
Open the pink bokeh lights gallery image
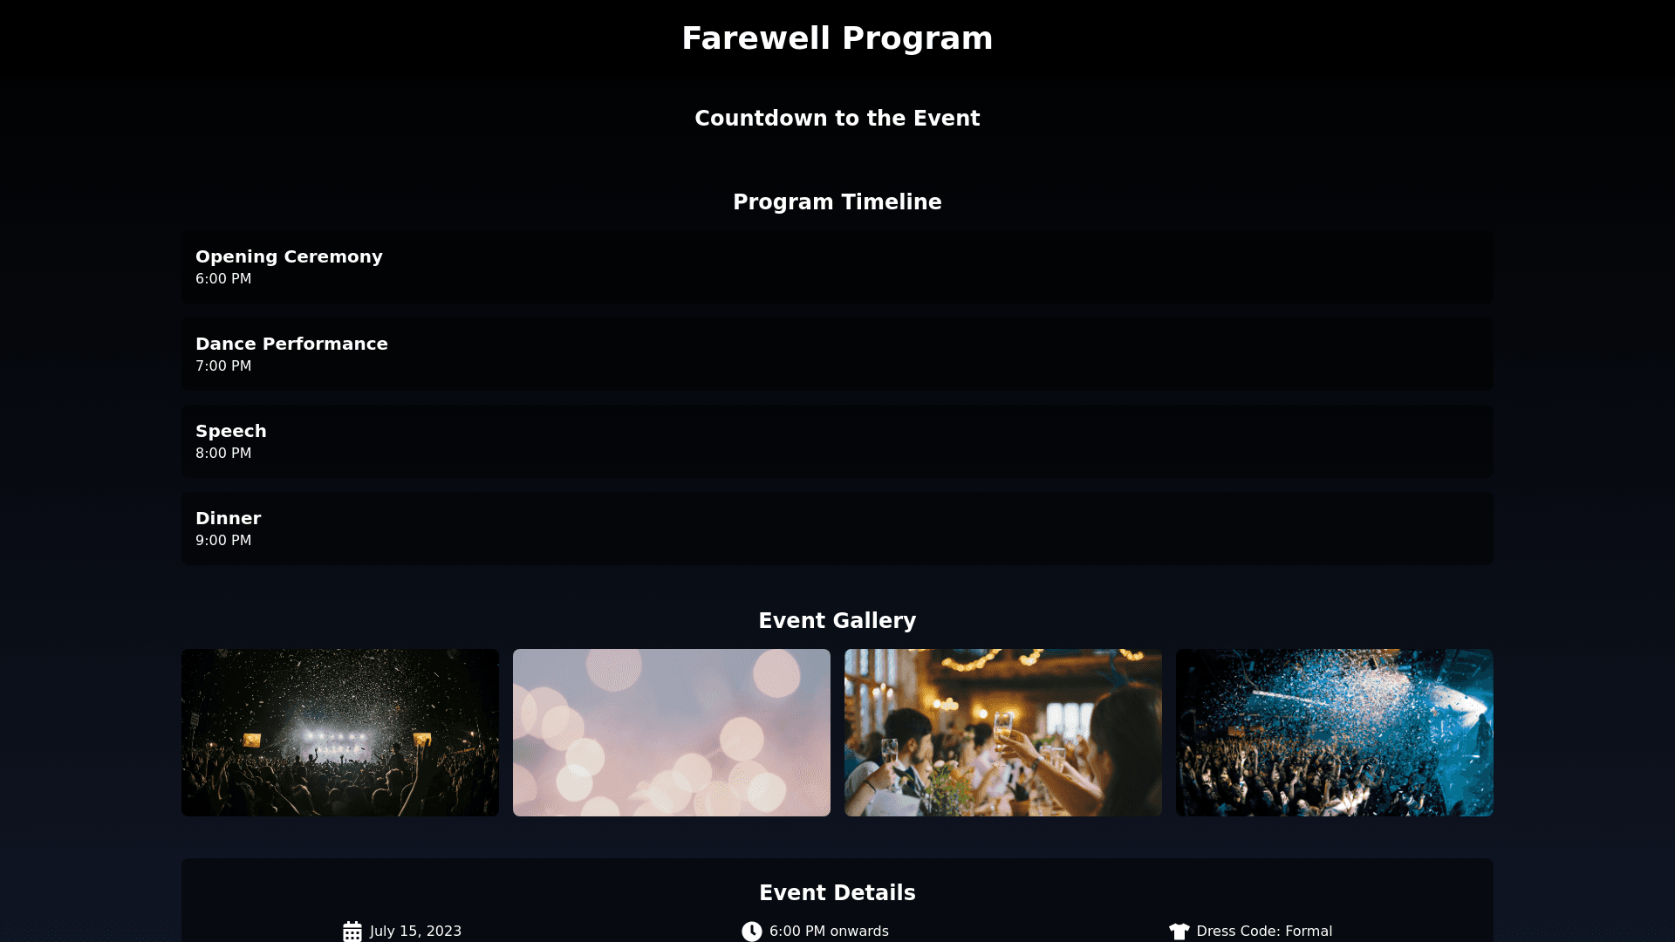point(672,733)
